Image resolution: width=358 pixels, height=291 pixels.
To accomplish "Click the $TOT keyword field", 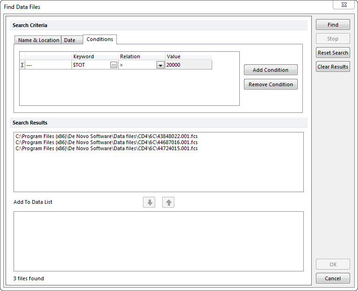I will tap(90, 65).
